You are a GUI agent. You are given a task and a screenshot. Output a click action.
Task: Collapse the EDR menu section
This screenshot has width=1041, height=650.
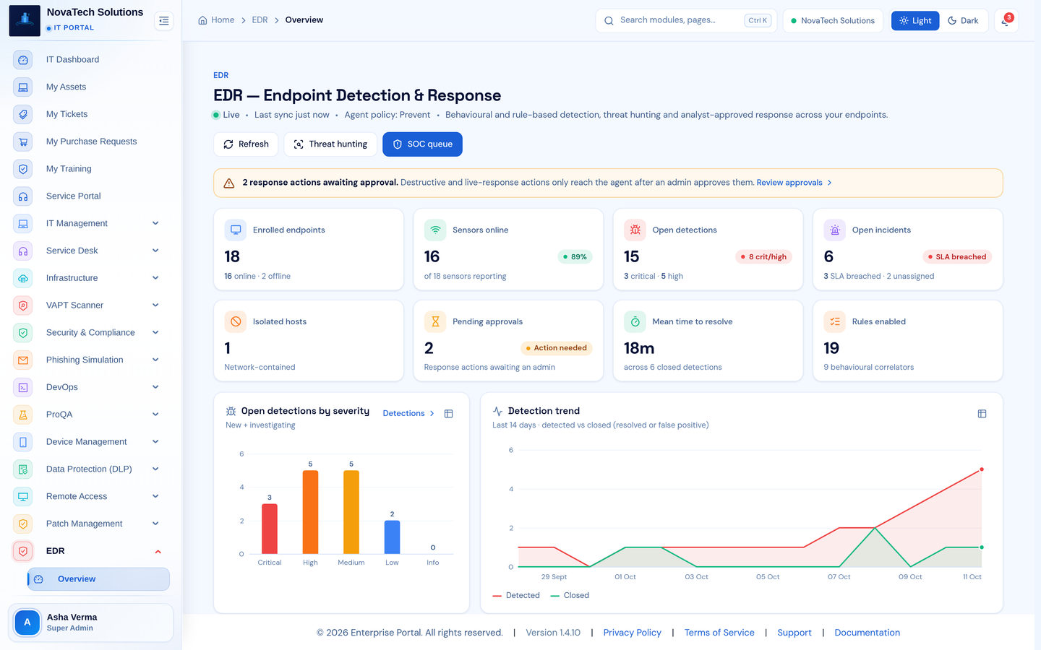(91, 551)
